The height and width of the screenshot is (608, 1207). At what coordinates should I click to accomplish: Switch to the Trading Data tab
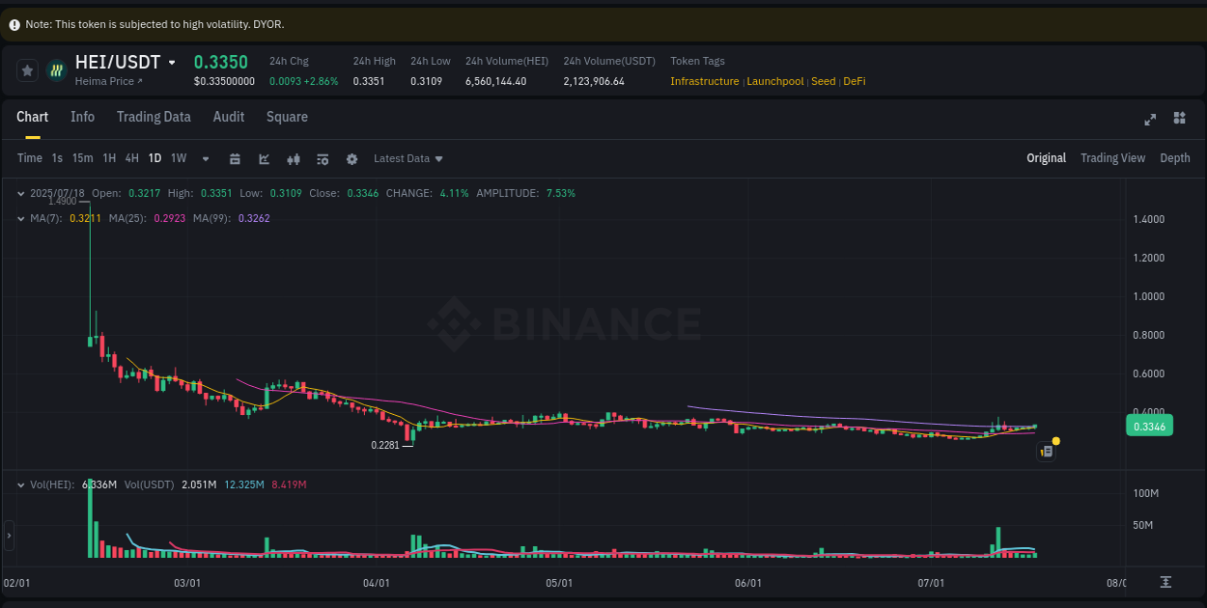pyautogui.click(x=154, y=117)
